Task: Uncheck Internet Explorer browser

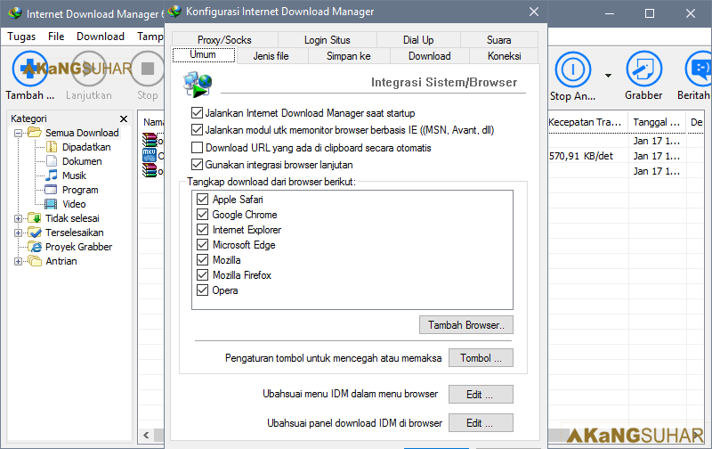Action: pyautogui.click(x=203, y=230)
